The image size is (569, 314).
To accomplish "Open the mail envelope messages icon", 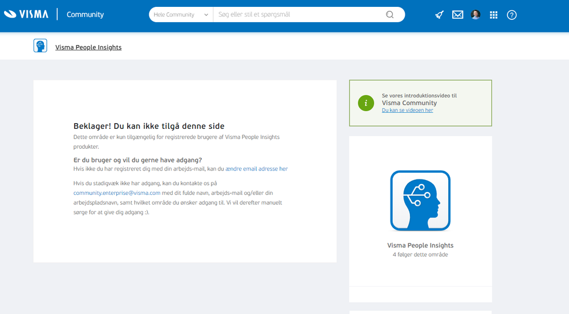I will (458, 15).
